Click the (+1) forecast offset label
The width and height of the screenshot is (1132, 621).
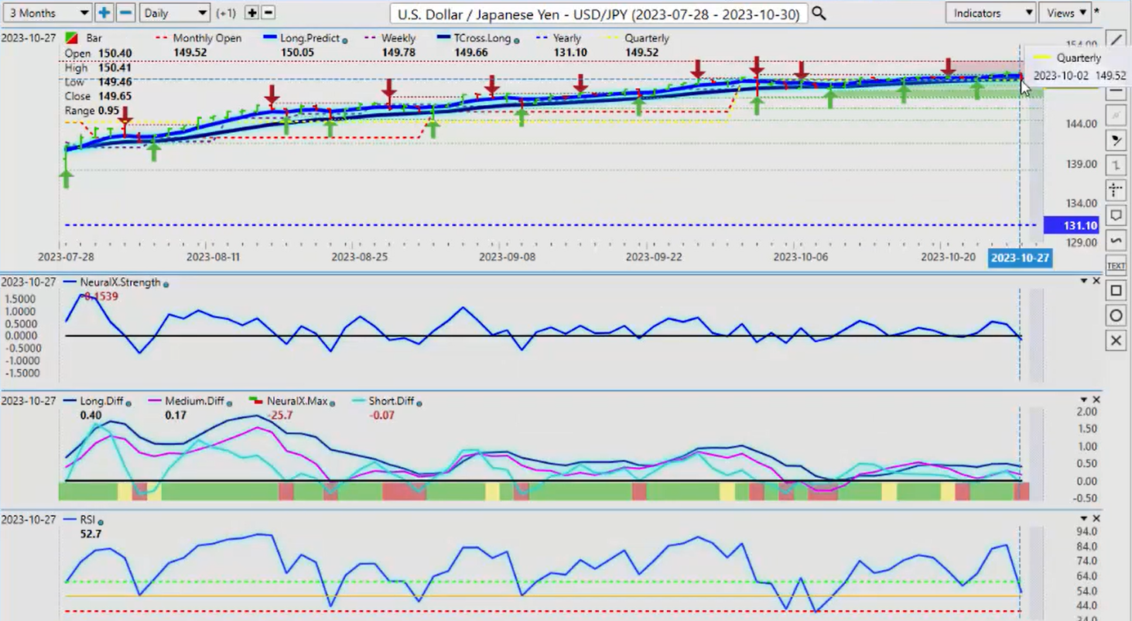[x=227, y=13]
